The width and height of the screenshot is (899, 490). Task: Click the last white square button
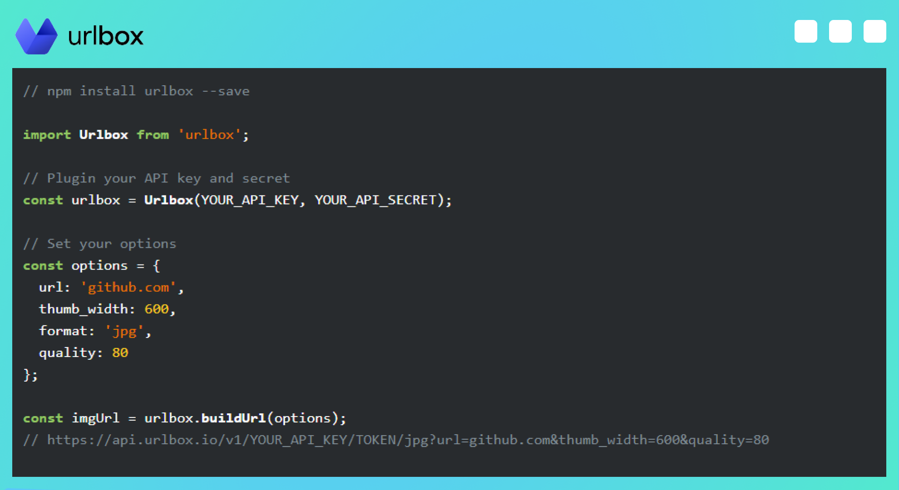[874, 31]
